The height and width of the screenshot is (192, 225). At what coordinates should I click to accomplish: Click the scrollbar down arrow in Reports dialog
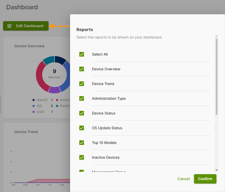(216, 170)
